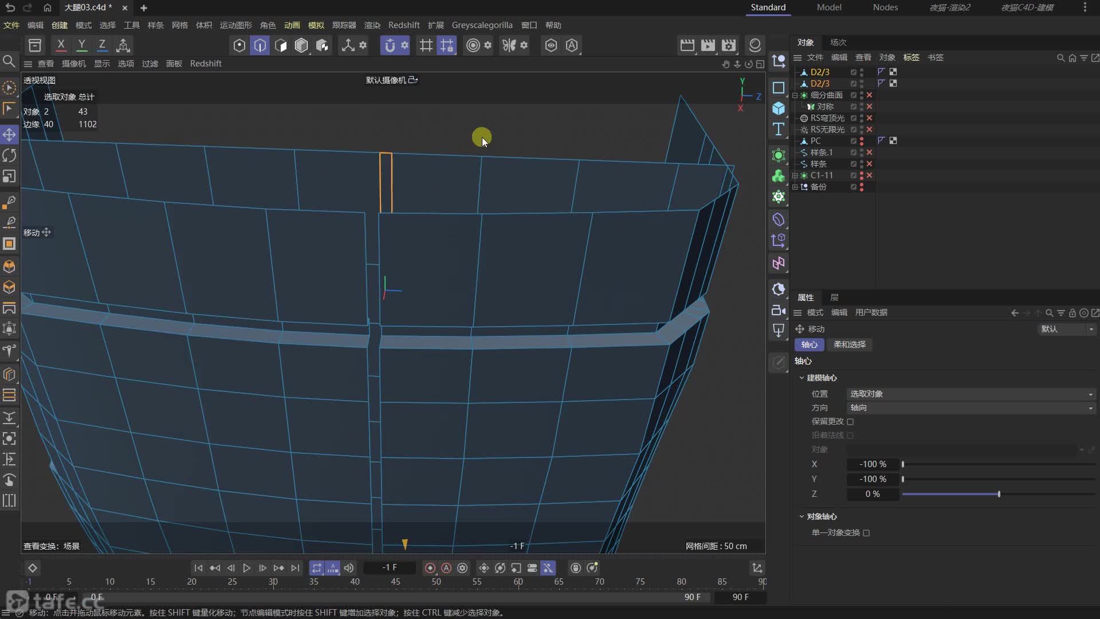Enable the 保留更改 checkbox
The width and height of the screenshot is (1100, 619).
pos(850,421)
